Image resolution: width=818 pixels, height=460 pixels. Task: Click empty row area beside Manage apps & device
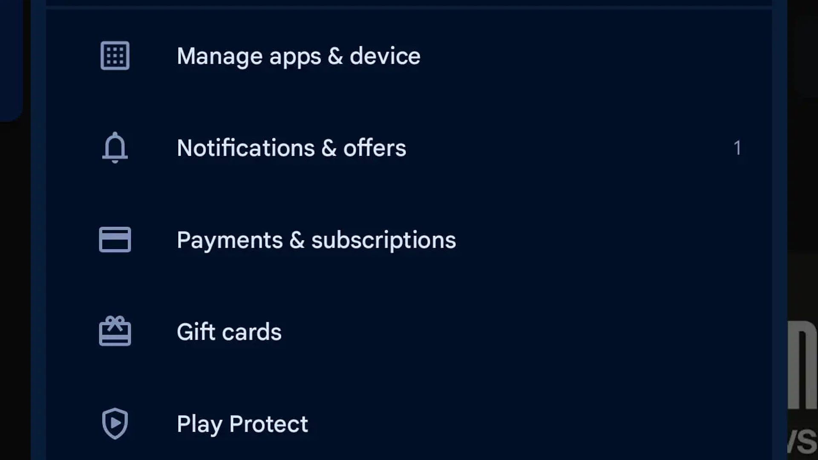pyautogui.click(x=596, y=56)
